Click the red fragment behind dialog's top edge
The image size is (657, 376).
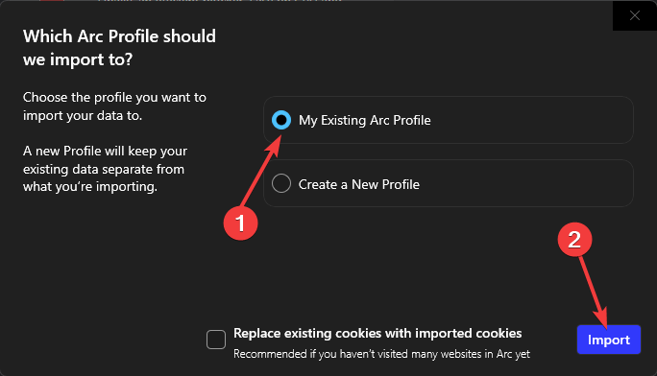[x=52, y=1]
